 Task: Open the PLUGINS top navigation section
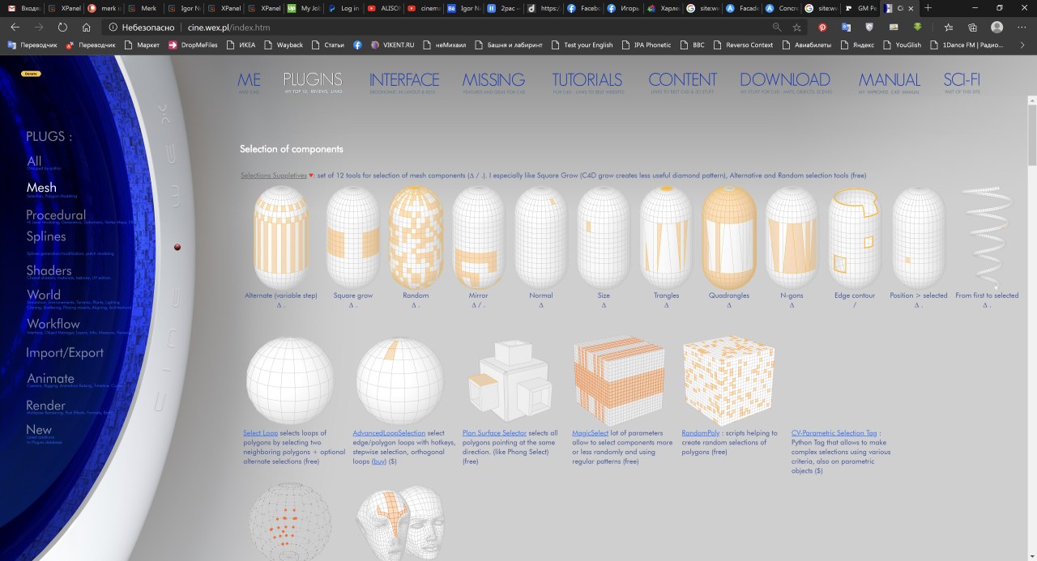(x=313, y=80)
